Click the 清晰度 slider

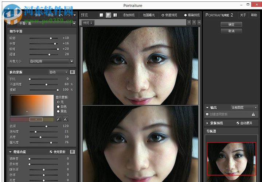pyautogui.click(x=44, y=159)
